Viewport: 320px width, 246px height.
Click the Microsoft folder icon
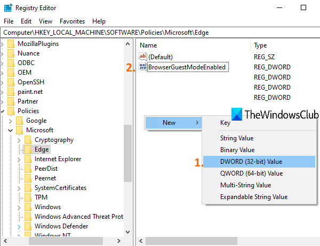(x=19, y=130)
